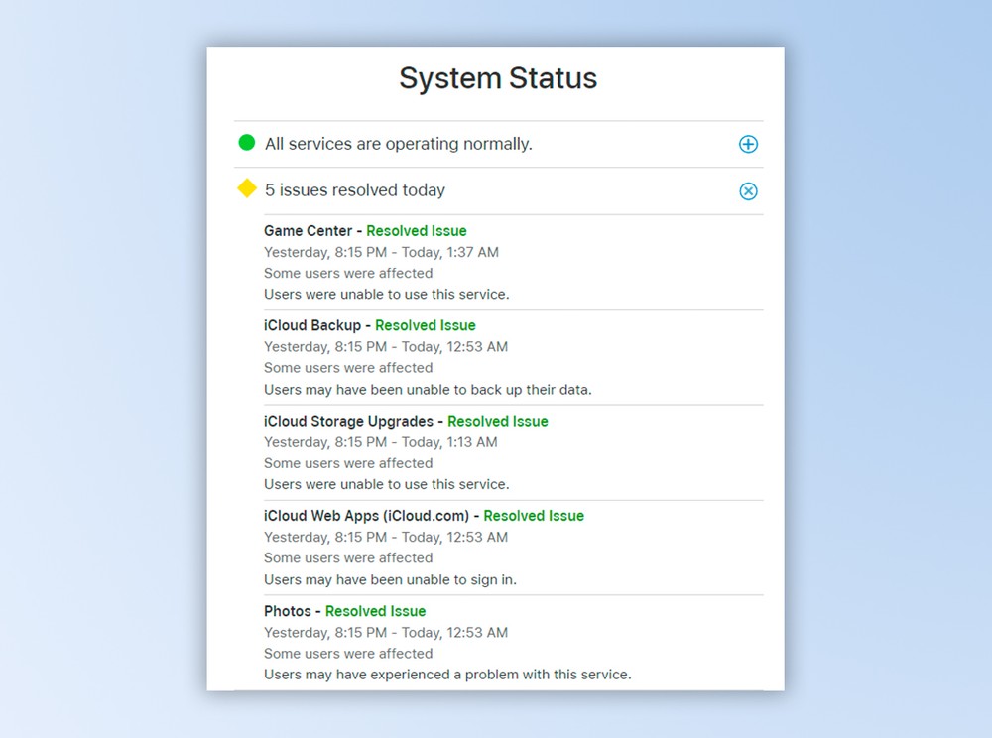This screenshot has width=992, height=738.
Task: Click the green status circle icon
Action: click(x=247, y=143)
